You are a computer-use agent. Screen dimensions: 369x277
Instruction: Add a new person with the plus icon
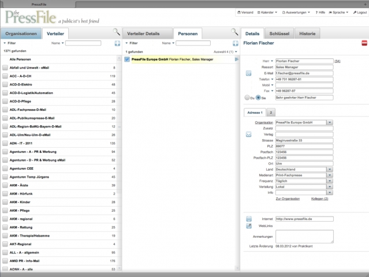(x=235, y=43)
